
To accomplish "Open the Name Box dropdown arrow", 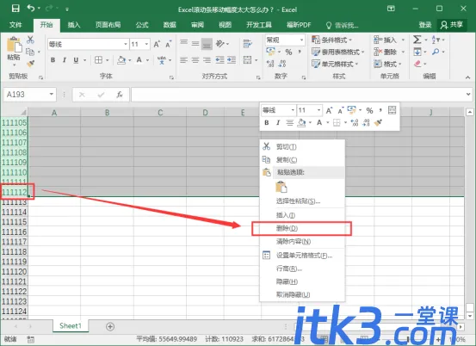I will (52, 95).
